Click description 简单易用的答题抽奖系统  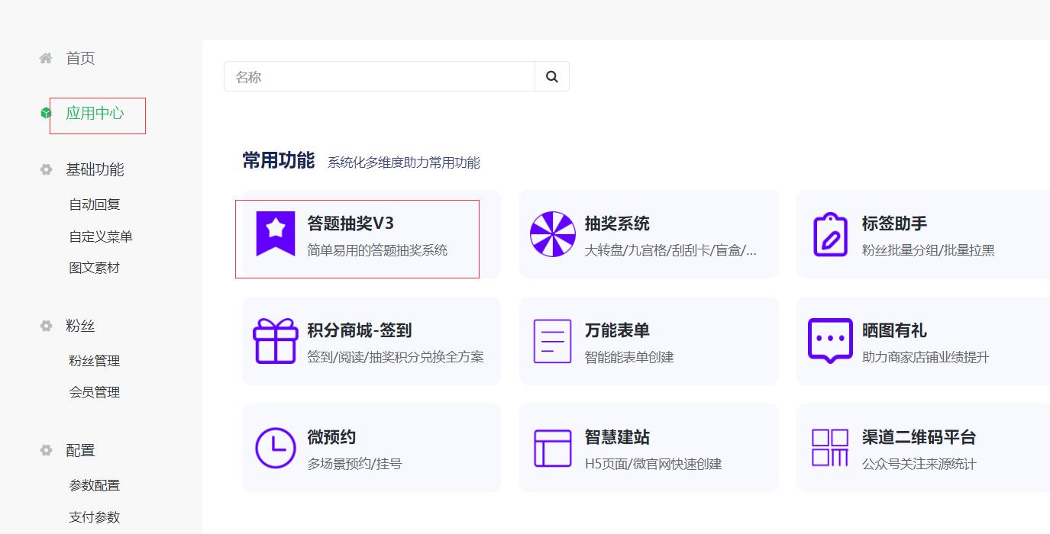click(377, 250)
